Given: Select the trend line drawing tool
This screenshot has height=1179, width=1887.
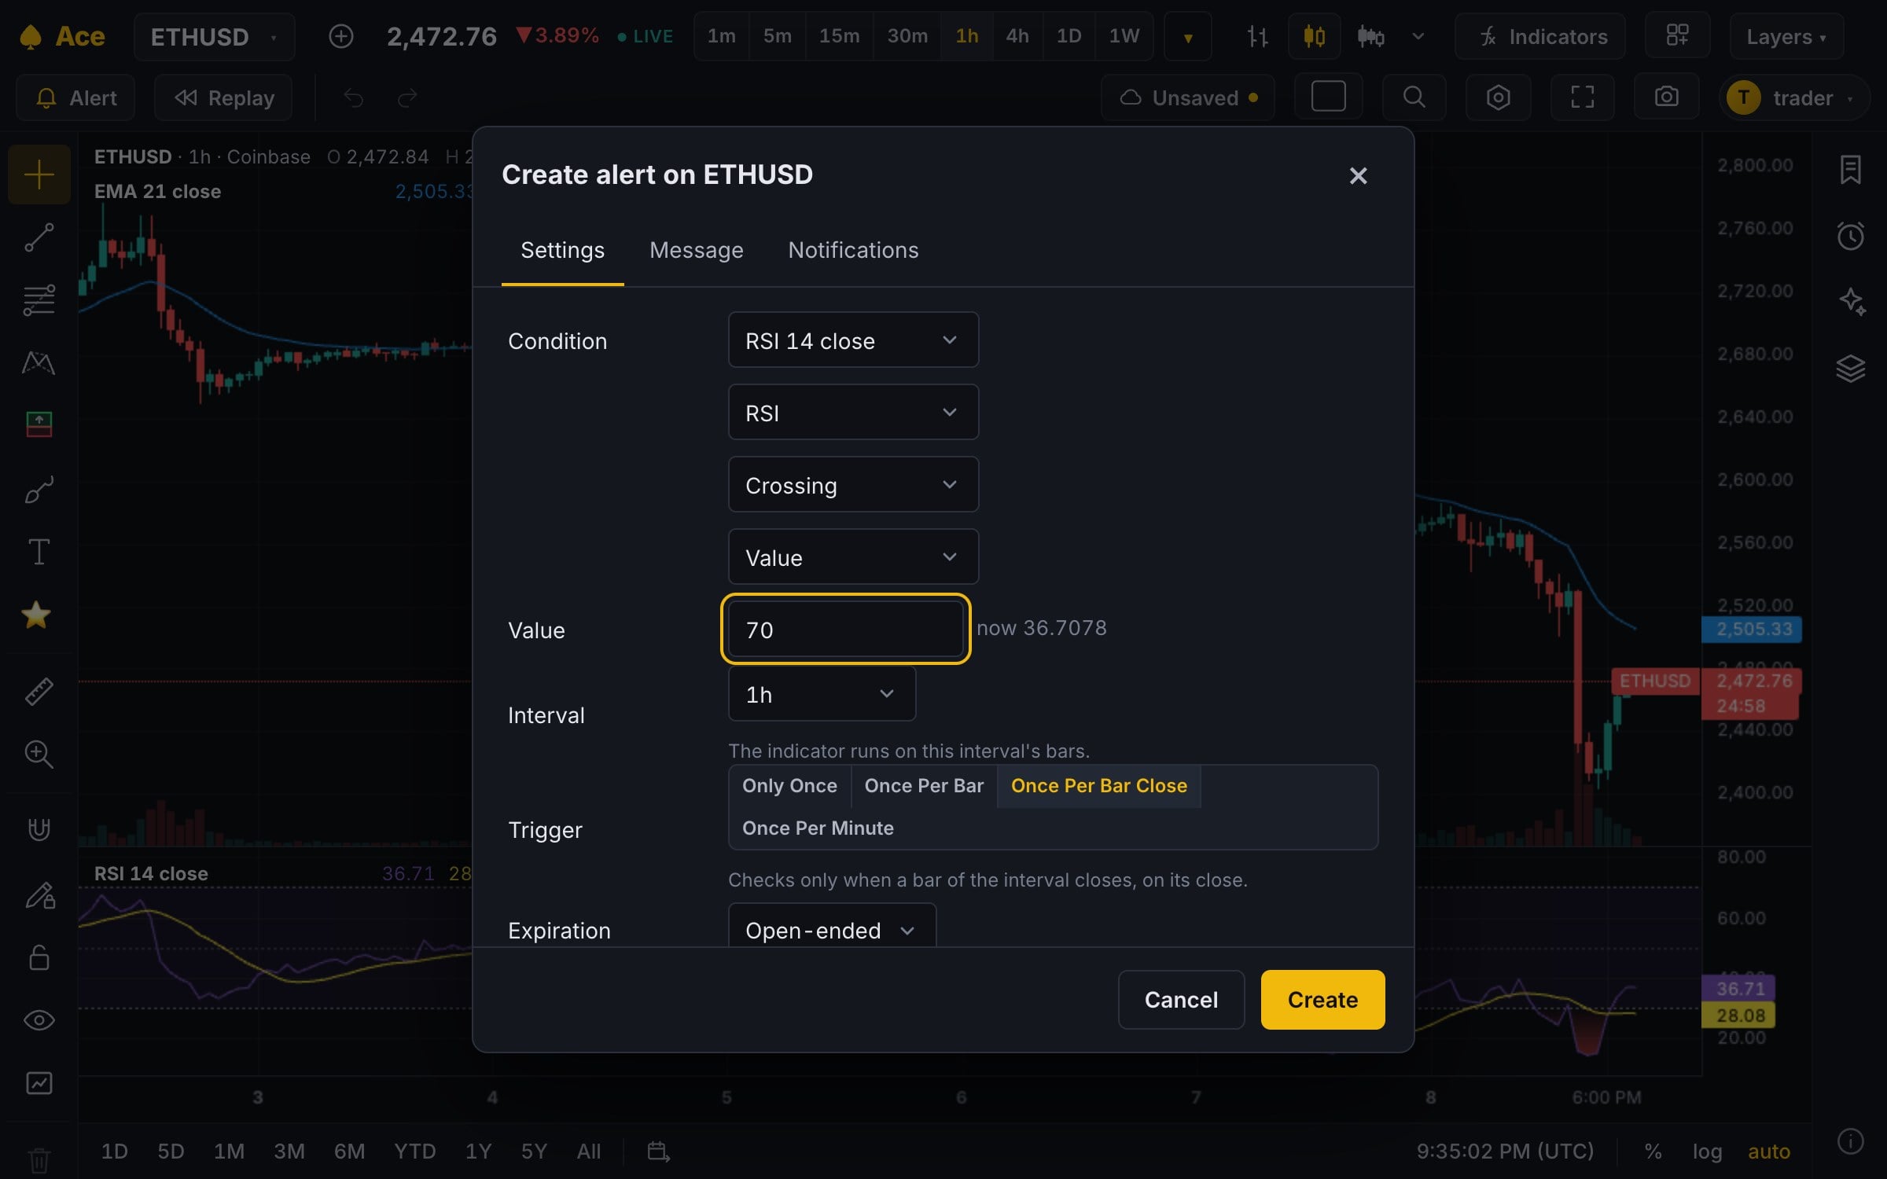Looking at the screenshot, I should coord(39,237).
